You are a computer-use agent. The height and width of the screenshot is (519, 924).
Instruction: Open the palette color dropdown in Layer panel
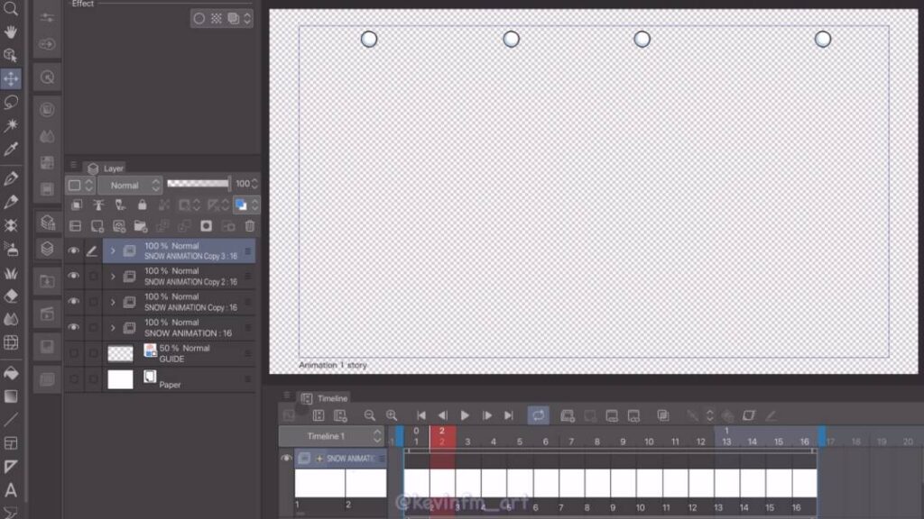point(80,185)
